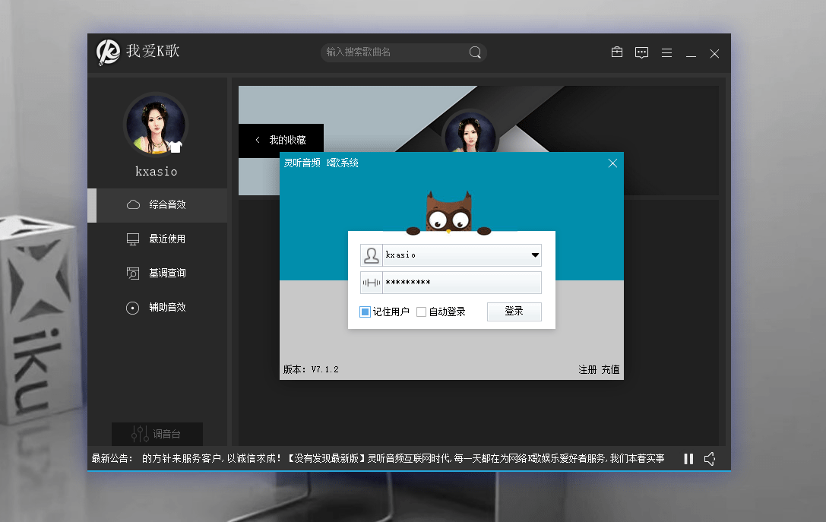826x522 pixels.
Task: Toggle the 记住用户 checkbox
Action: [365, 312]
